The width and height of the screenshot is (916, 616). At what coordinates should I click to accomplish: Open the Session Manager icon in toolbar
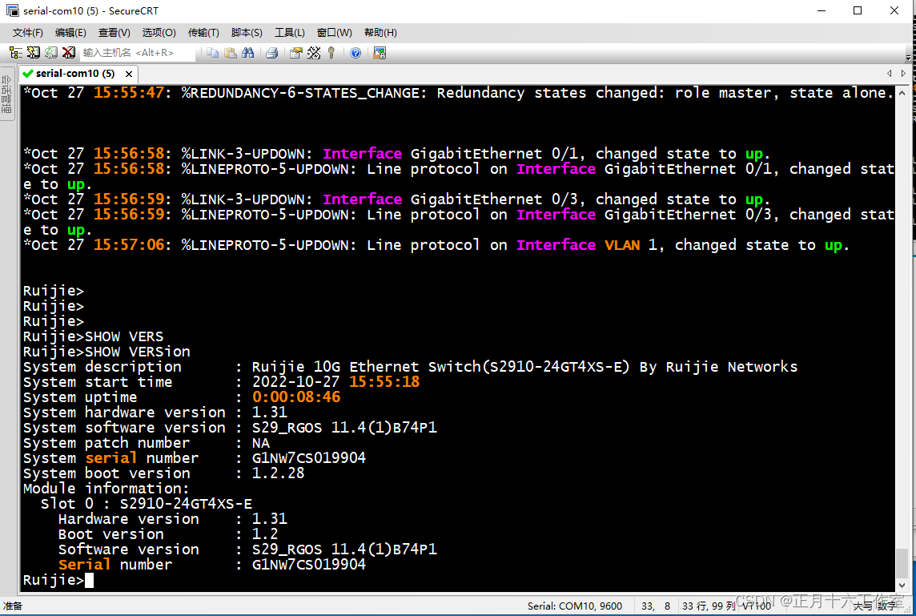[16, 53]
